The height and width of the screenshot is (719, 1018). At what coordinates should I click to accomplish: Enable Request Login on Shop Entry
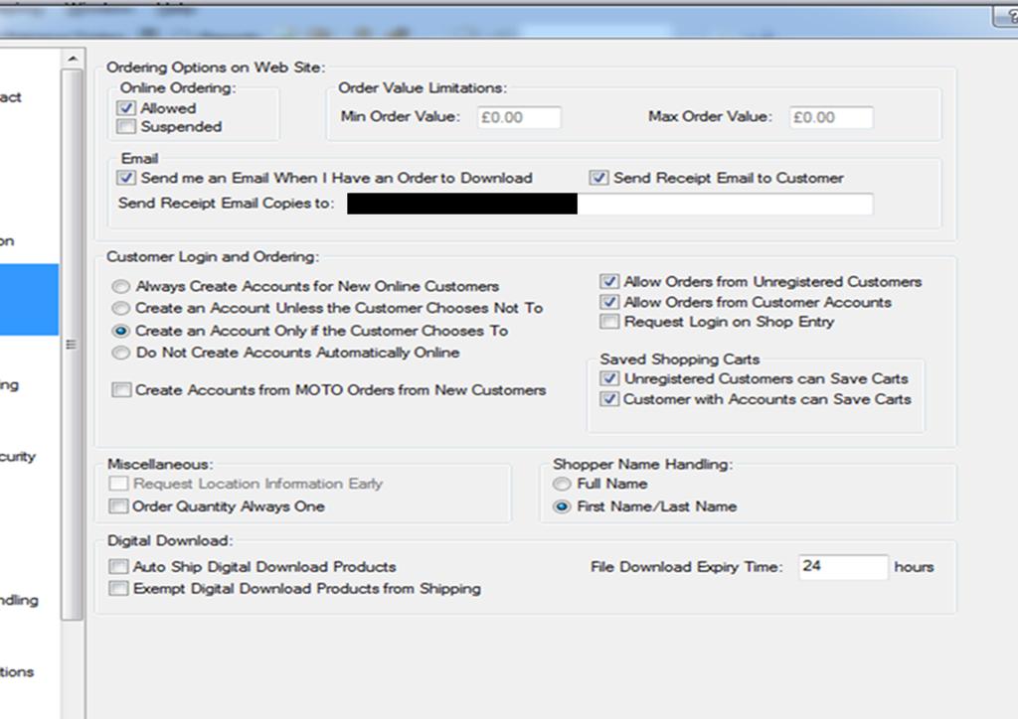tap(609, 322)
